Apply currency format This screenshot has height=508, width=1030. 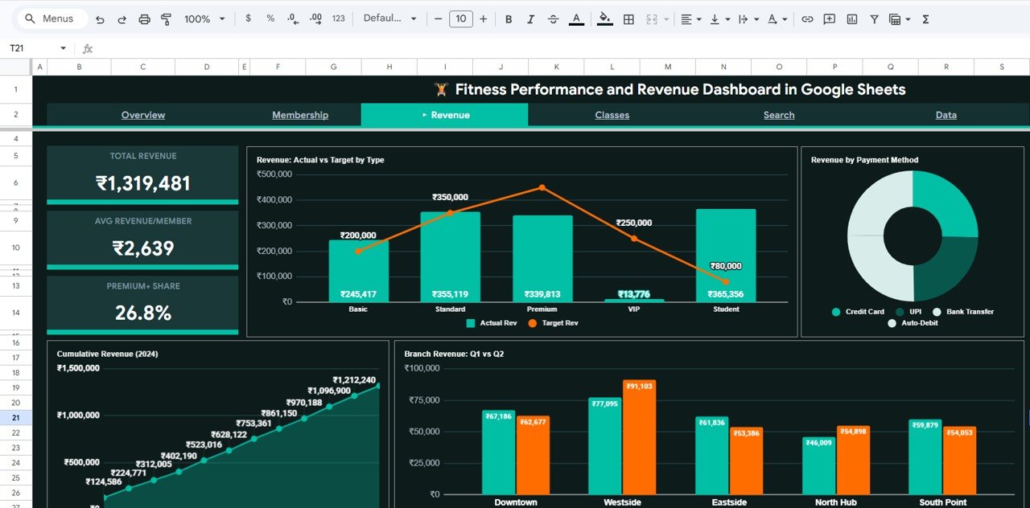click(x=248, y=18)
